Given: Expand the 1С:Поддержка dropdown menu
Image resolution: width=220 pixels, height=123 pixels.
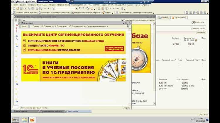Looking at the screenshot, I should point(61,26).
